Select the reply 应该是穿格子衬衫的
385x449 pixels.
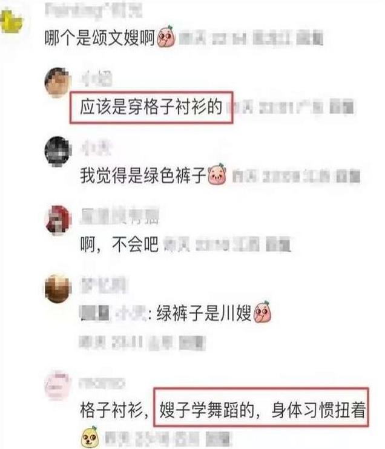pos(151,107)
